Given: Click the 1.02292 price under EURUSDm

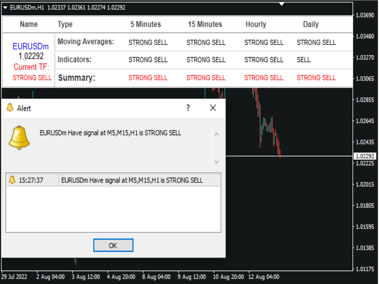Looking at the screenshot, I should (x=31, y=56).
